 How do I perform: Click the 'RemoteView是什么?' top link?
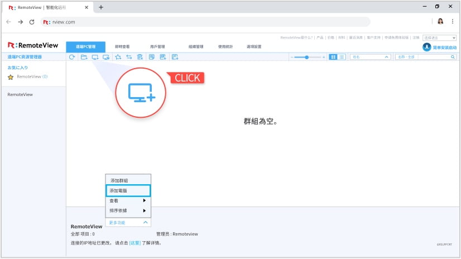[x=296, y=37]
